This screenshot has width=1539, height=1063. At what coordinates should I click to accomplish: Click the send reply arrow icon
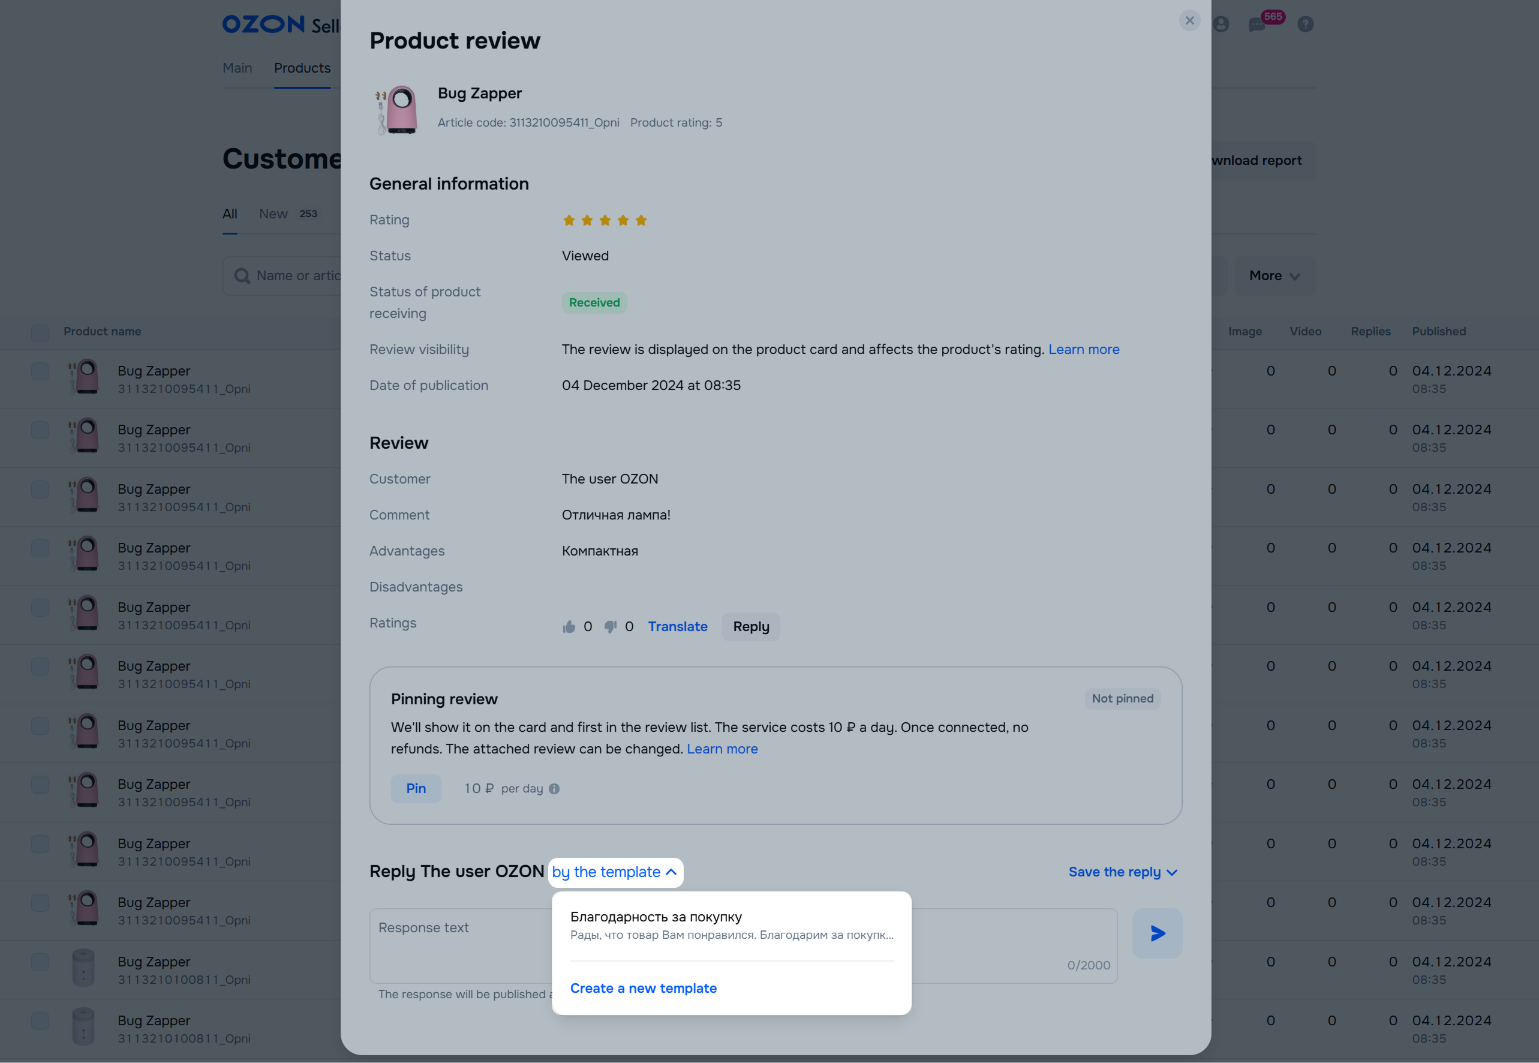pos(1157,933)
